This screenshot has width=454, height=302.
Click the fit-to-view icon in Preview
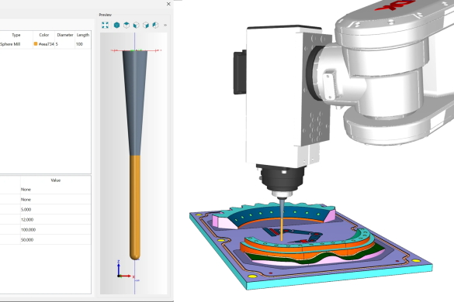click(x=105, y=25)
